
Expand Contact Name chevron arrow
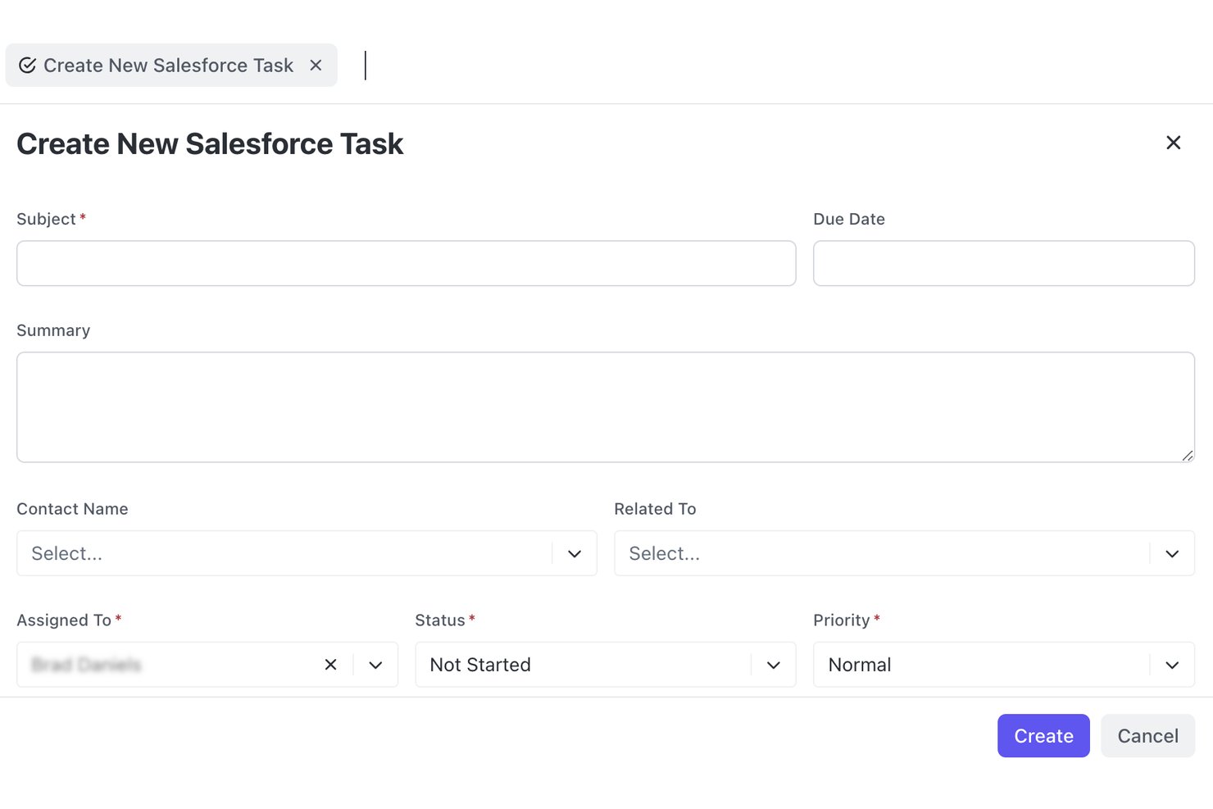pyautogui.click(x=575, y=554)
